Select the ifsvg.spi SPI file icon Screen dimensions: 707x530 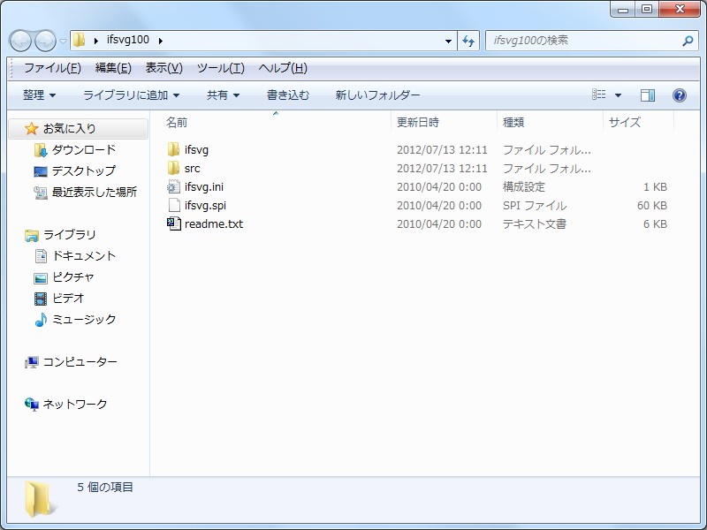tap(174, 205)
